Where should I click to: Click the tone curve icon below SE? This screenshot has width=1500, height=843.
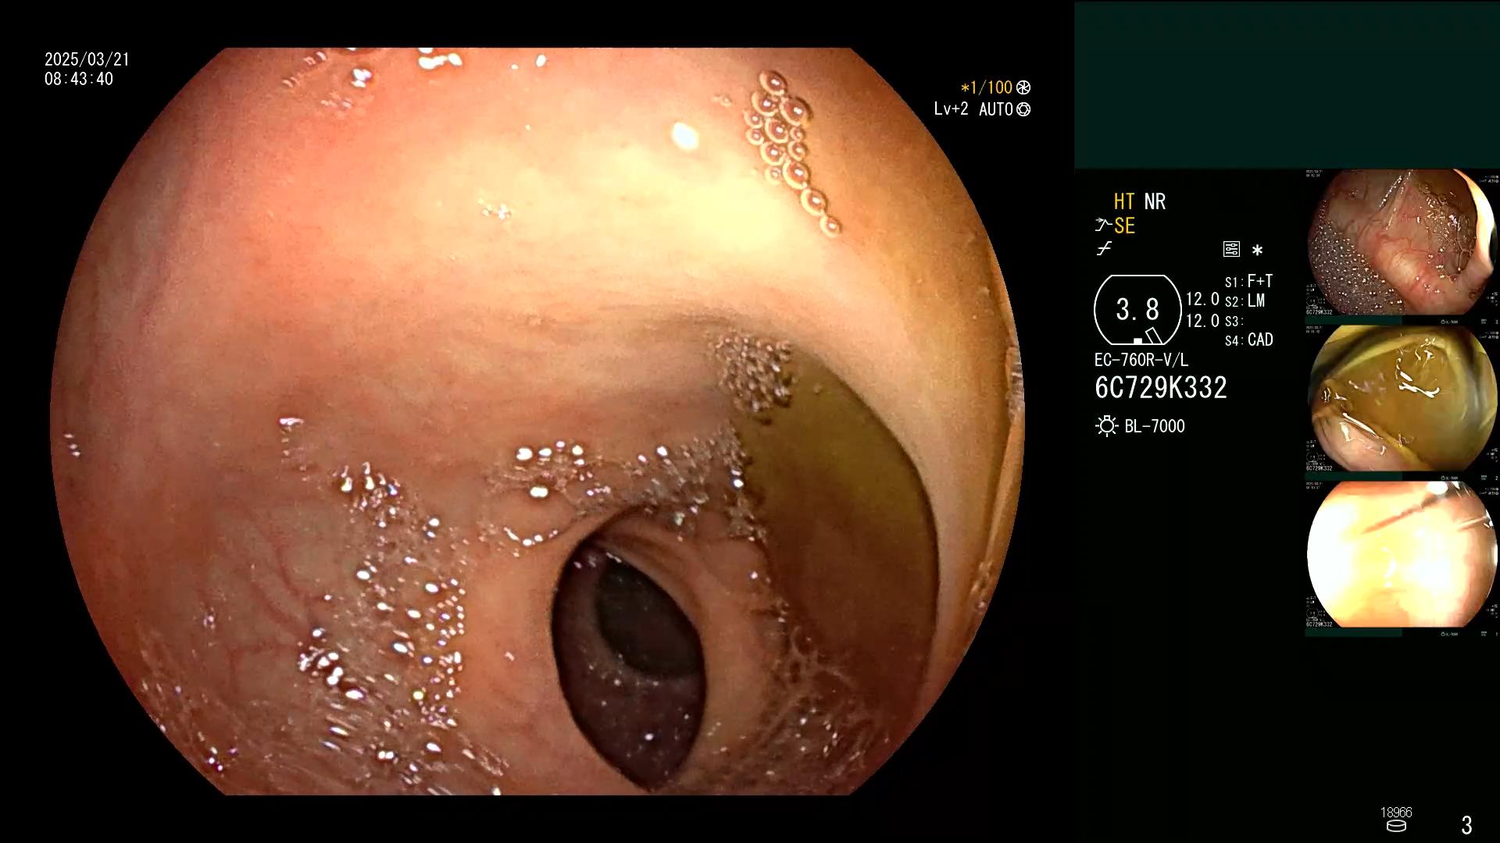(1104, 249)
